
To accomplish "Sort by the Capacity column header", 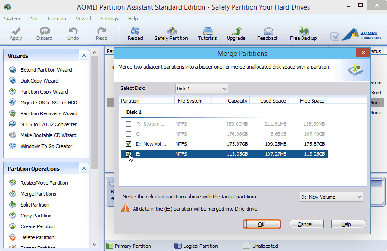I will pyautogui.click(x=230, y=101).
